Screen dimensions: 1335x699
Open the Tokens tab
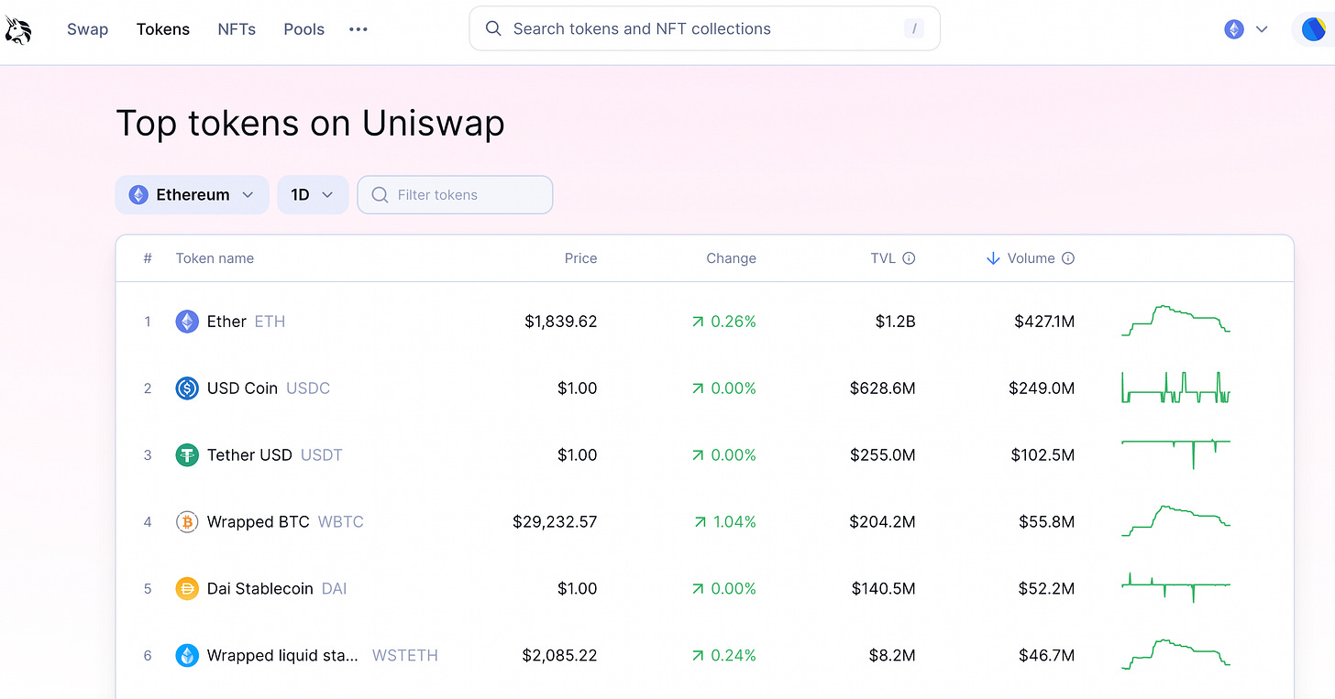click(x=163, y=29)
